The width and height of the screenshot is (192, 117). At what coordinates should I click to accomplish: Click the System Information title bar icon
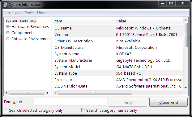[5, 5]
